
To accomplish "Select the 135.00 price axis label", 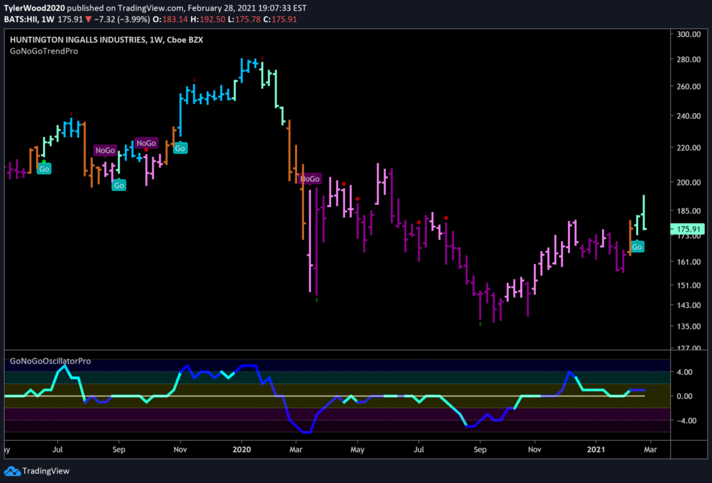I will tap(689, 327).
